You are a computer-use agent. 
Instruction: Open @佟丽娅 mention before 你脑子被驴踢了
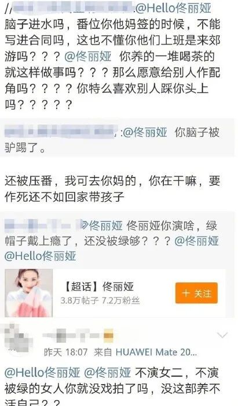(145, 133)
